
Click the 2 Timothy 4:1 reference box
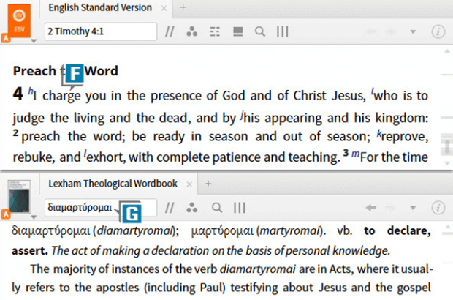(101, 31)
